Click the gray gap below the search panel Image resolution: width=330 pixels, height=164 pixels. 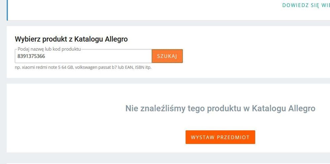165,81
